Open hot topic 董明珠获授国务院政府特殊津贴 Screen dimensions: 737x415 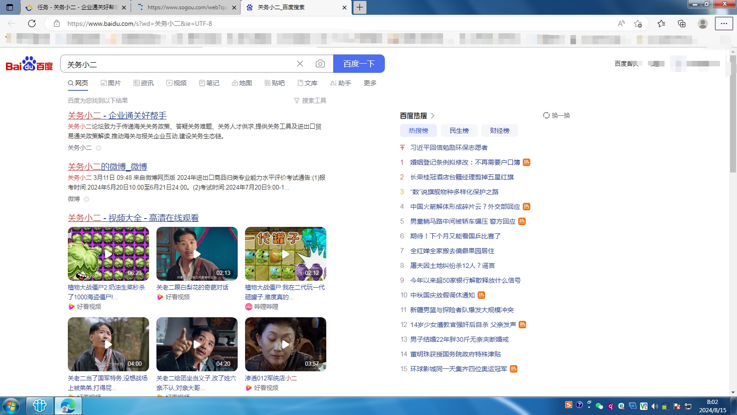[x=455, y=354]
